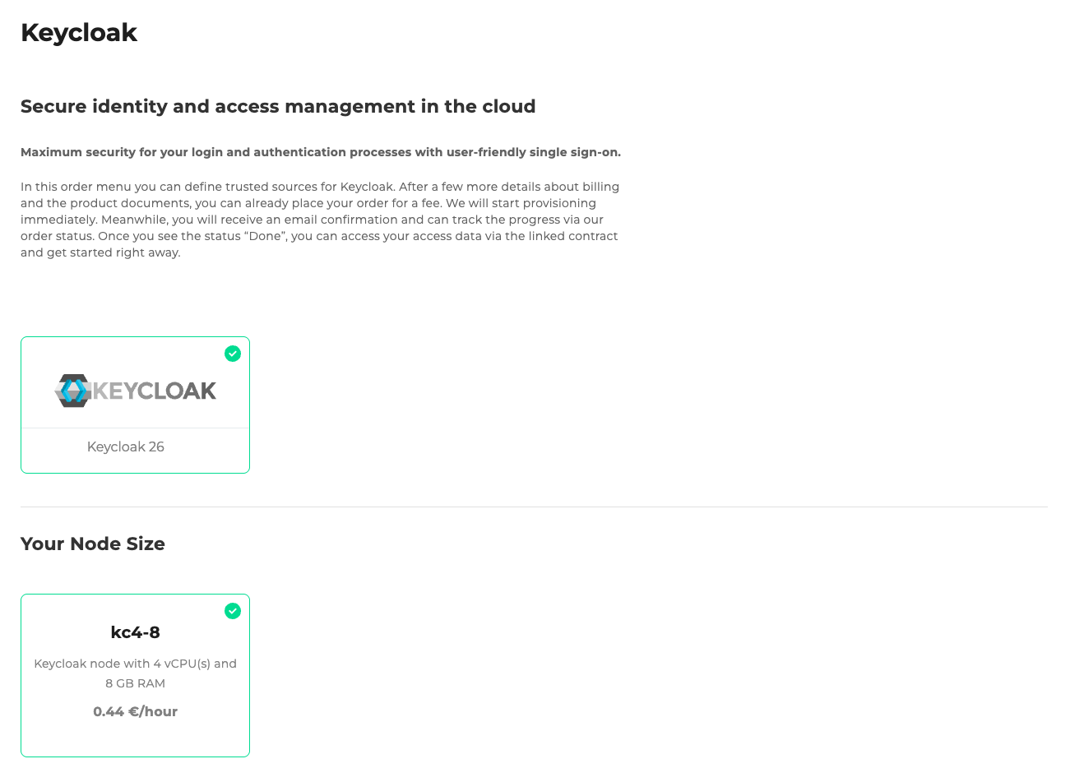Select the Keycloak 26 version card

(134, 405)
